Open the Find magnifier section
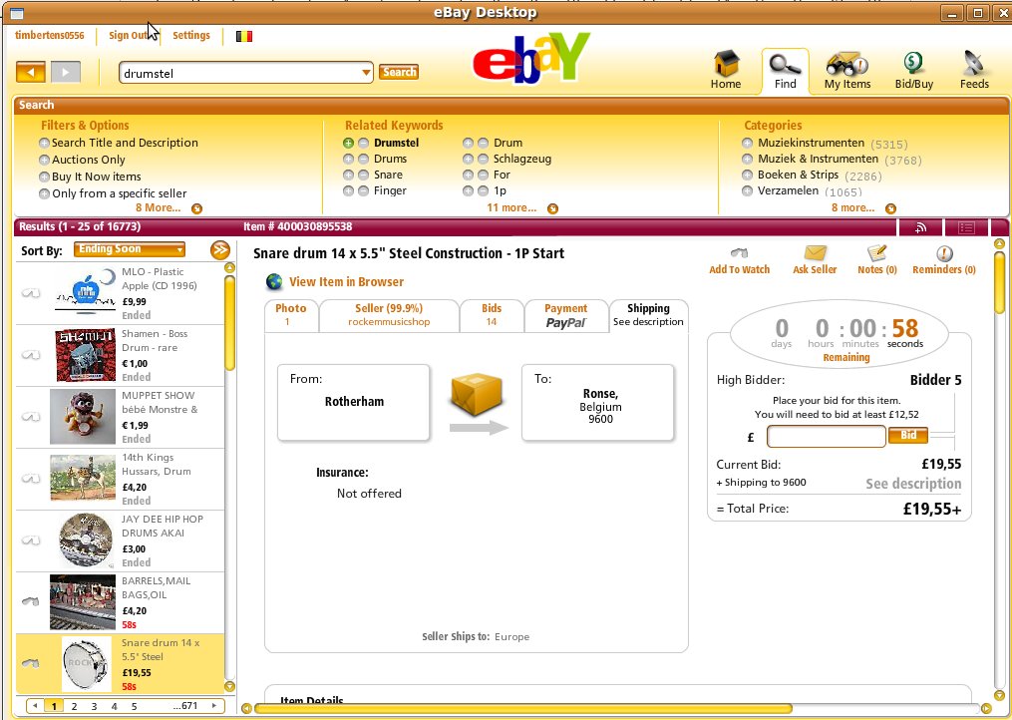1012x720 pixels. click(x=785, y=71)
